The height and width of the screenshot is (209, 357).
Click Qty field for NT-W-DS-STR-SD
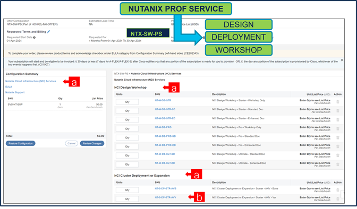[x=127, y=111]
